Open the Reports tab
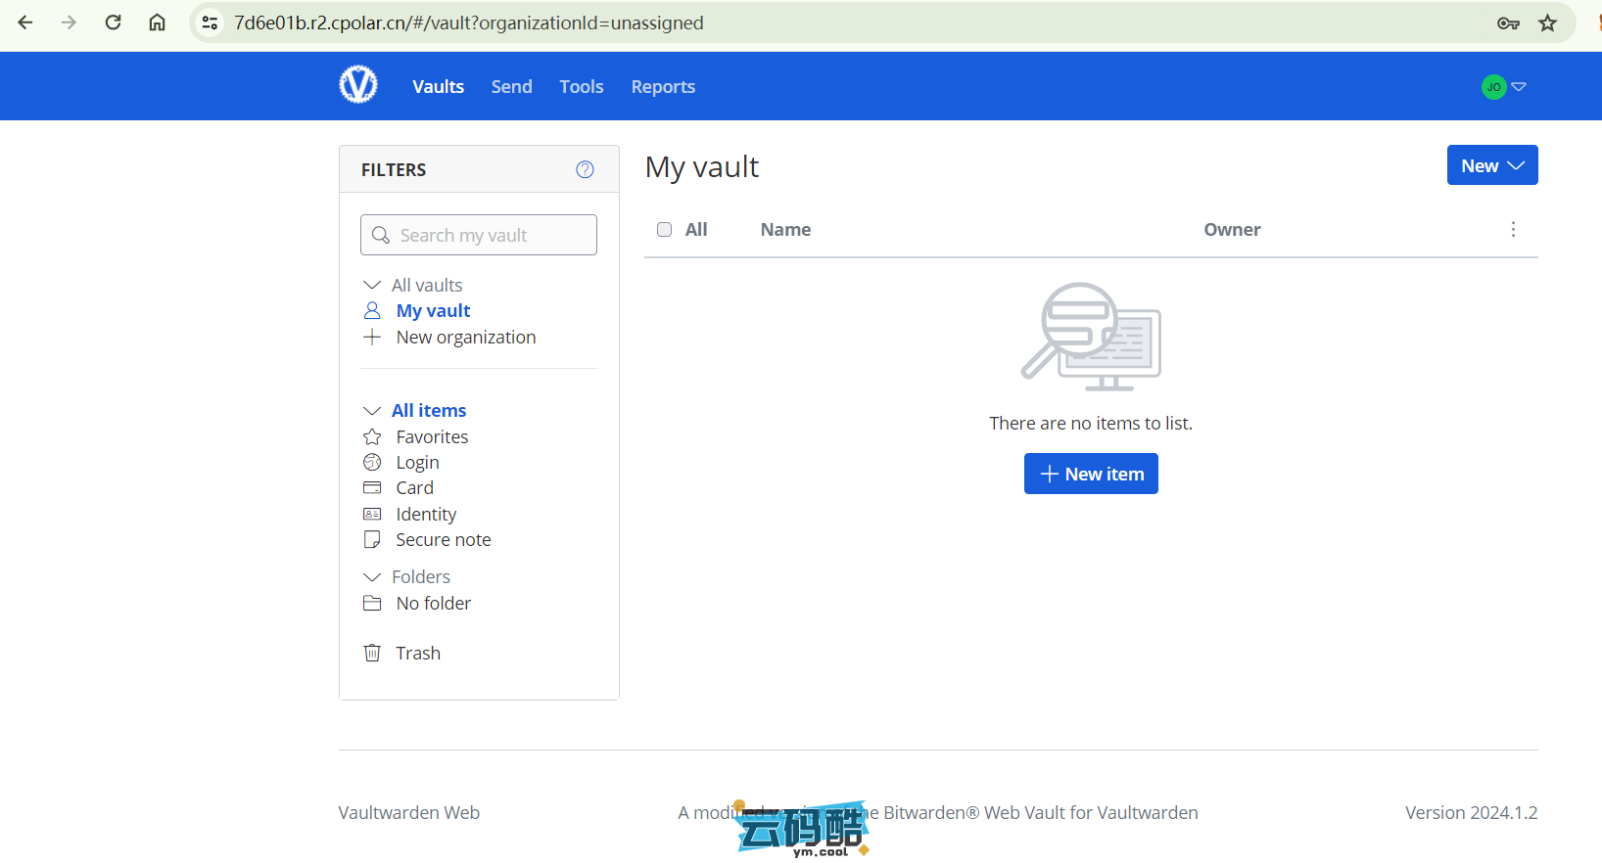 [663, 86]
